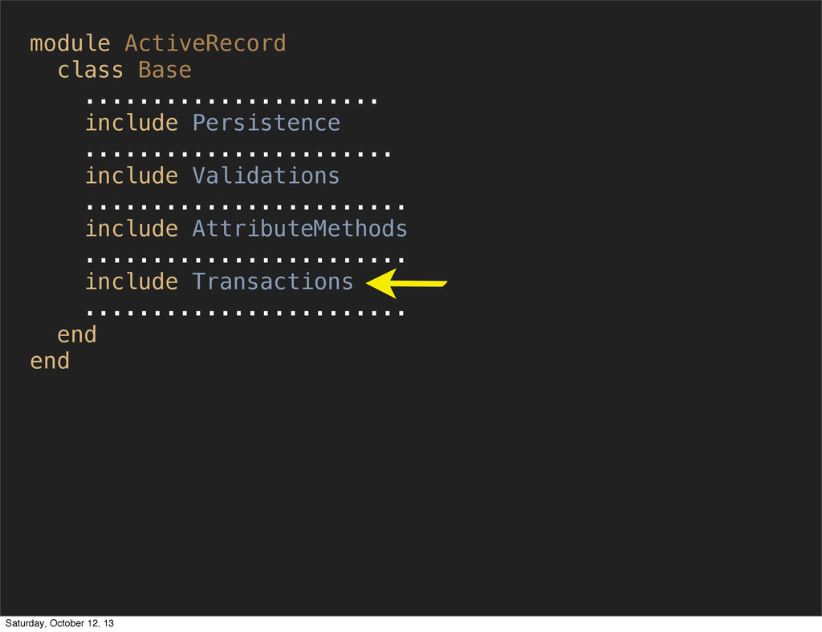The height and width of the screenshot is (632, 822).
Task: Click the dotted line below include Transactions
Action: click(246, 313)
